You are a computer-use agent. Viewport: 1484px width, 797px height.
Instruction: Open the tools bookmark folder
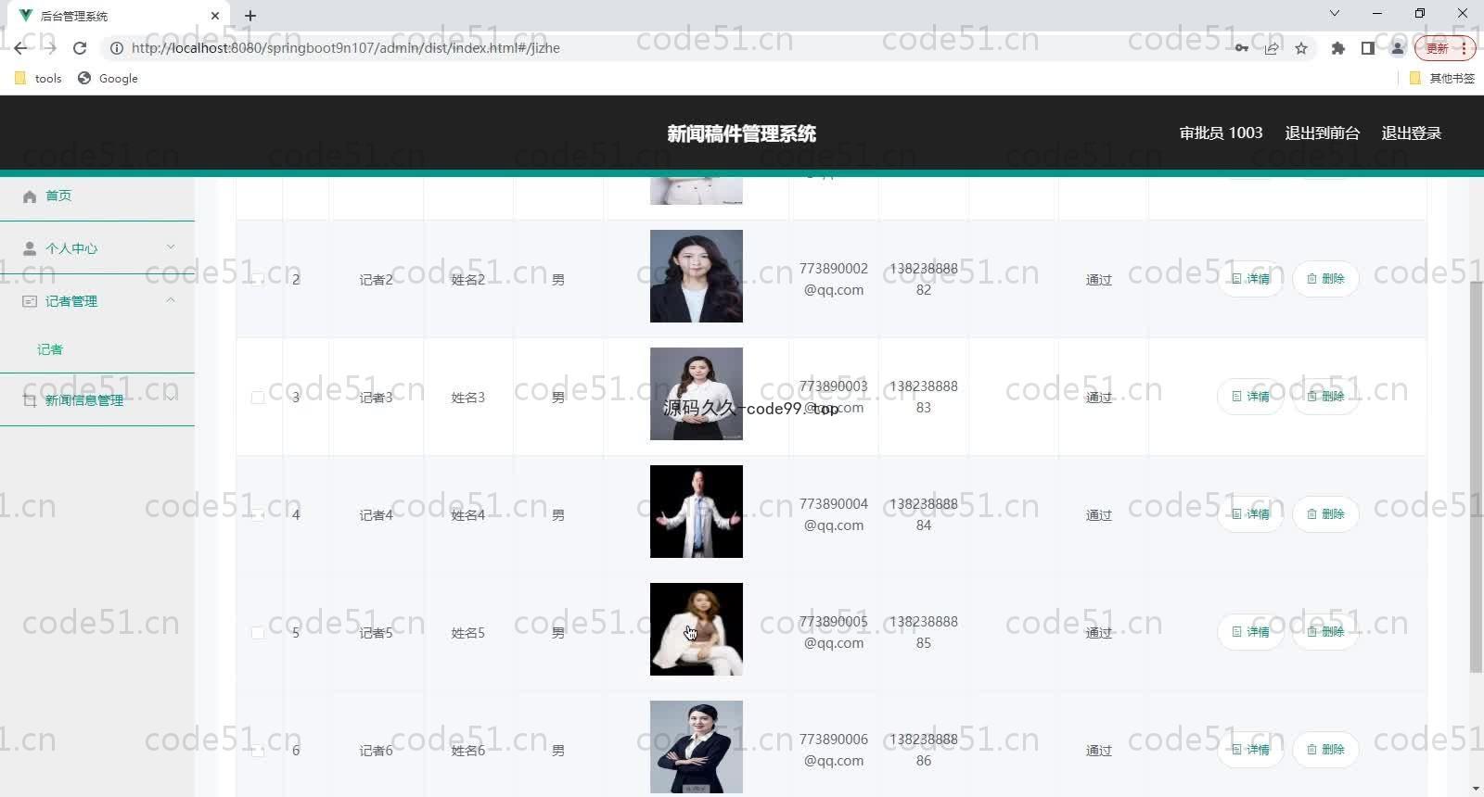coord(39,79)
